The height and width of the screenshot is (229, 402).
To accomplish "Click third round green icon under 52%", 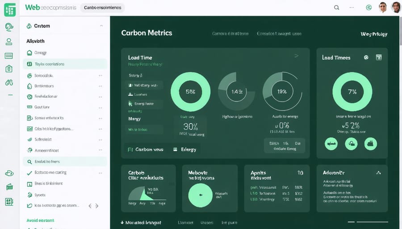I will 371,143.
